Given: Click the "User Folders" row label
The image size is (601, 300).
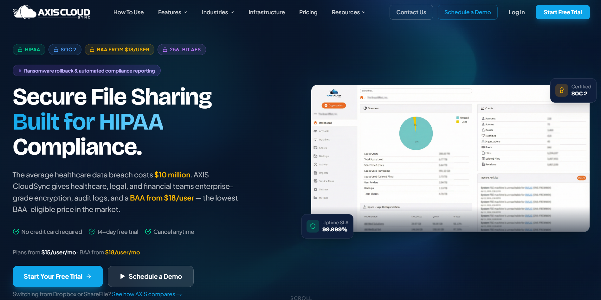Looking at the screenshot, I should tap(371, 182).
